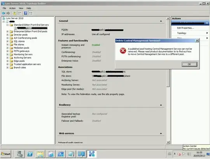The height and width of the screenshot is (159, 210).
Task: Expand the Mediation pools node
Action: 7,48
